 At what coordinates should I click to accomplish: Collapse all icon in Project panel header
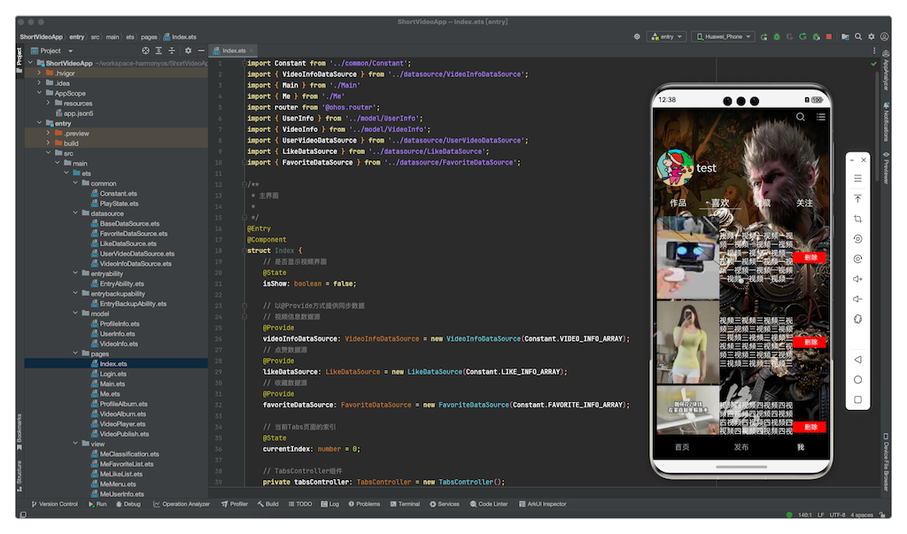[x=172, y=50]
